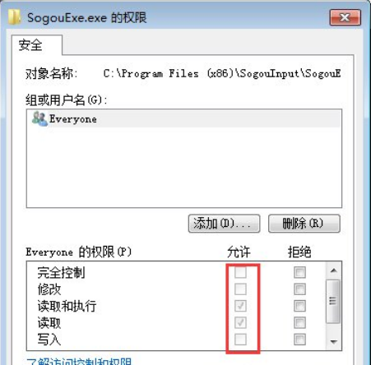Enable Allow checkbox for 写入
This screenshot has width=371, height=365.
click(240, 340)
